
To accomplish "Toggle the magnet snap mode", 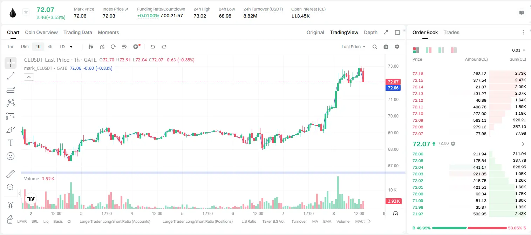I will [x=11, y=205].
